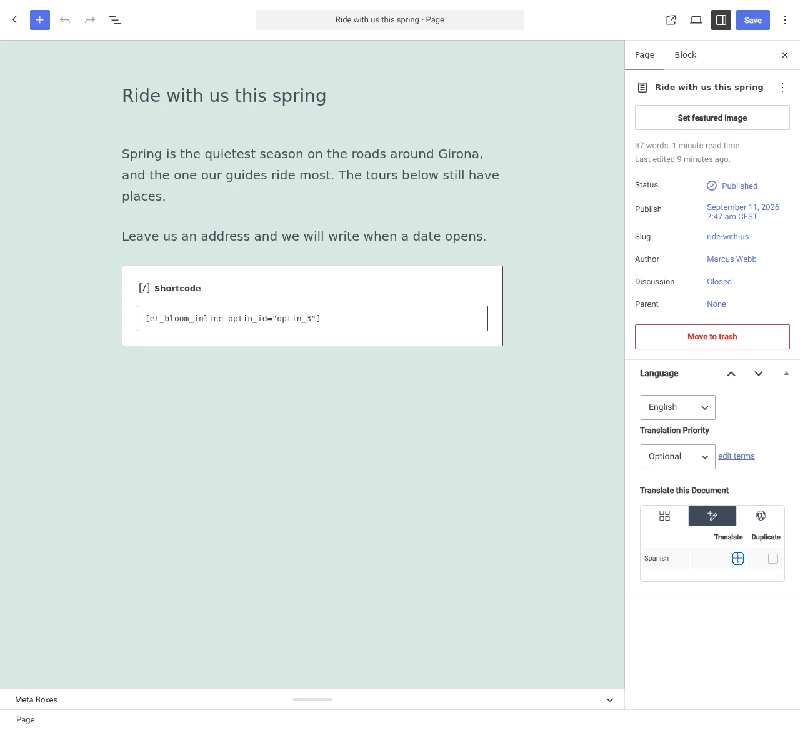
Task: Toggle the Settings sidebar panel icon
Action: pos(721,20)
